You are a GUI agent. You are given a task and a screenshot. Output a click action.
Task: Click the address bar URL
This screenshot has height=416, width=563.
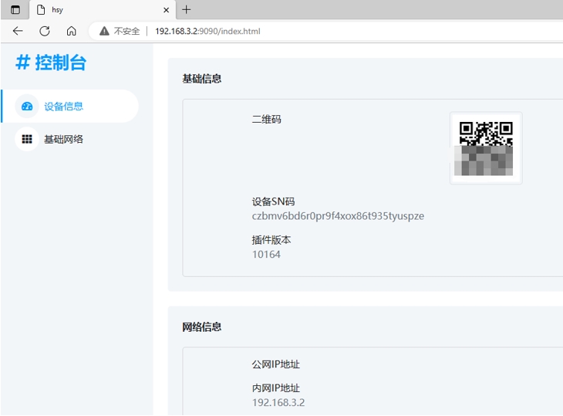[207, 31]
